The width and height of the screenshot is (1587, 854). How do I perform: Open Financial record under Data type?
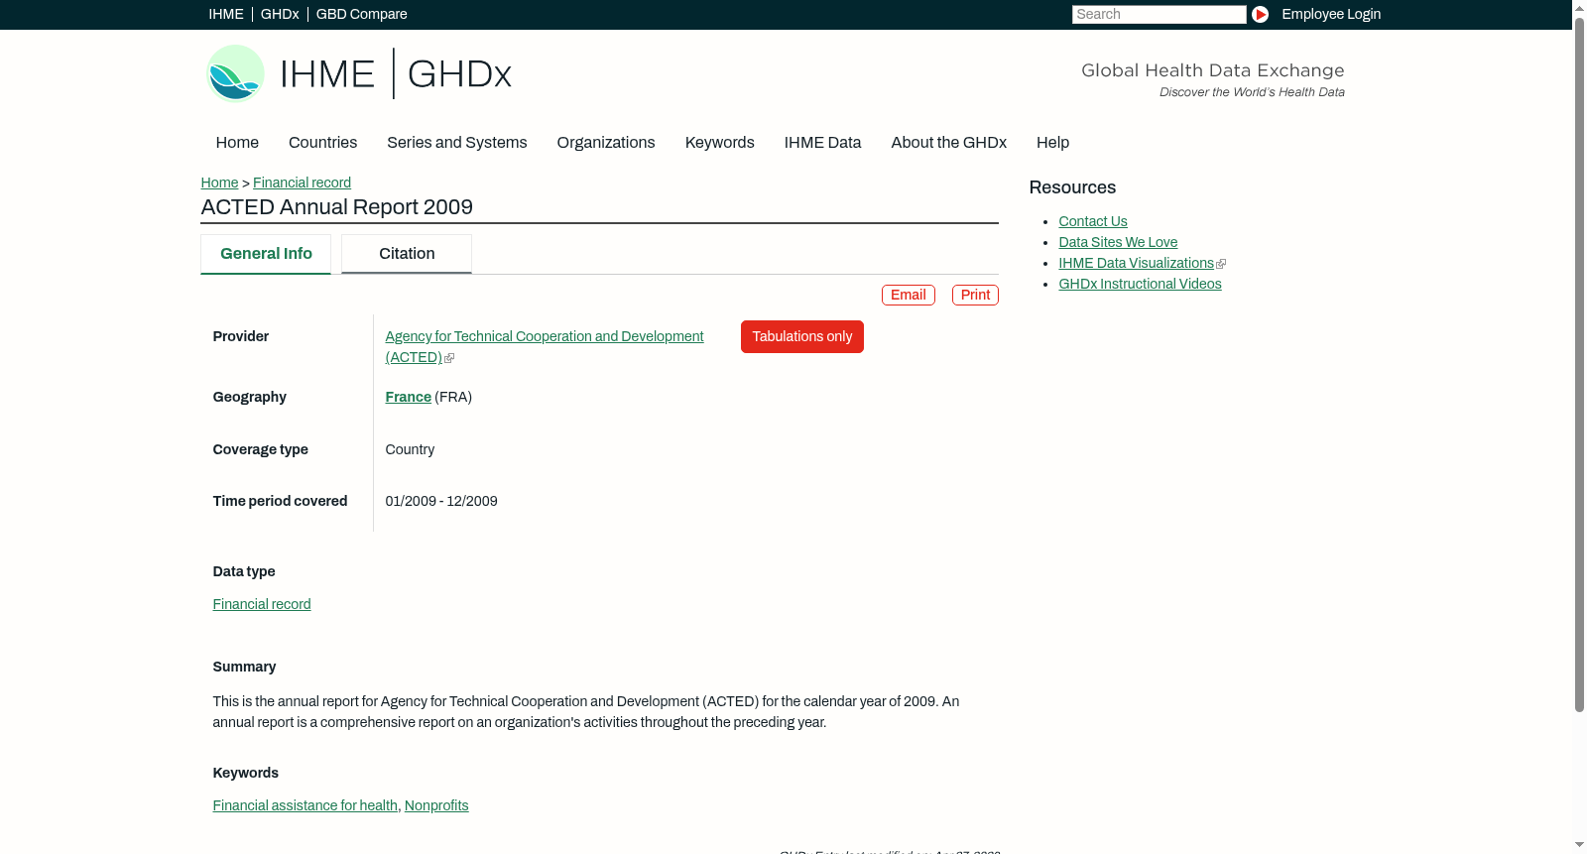[262, 604]
